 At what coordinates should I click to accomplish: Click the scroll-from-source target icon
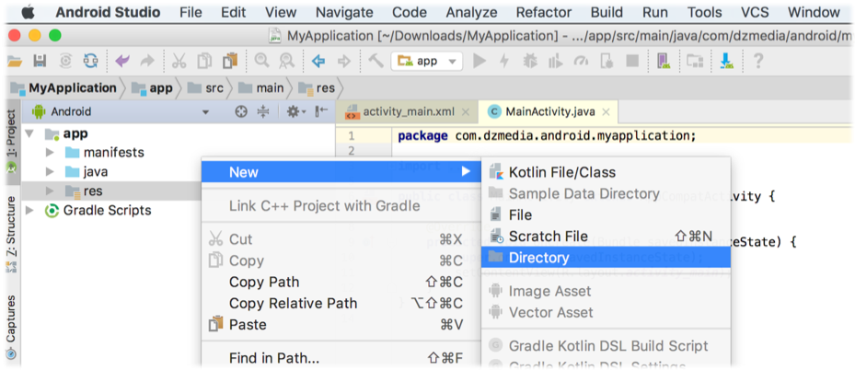point(241,111)
